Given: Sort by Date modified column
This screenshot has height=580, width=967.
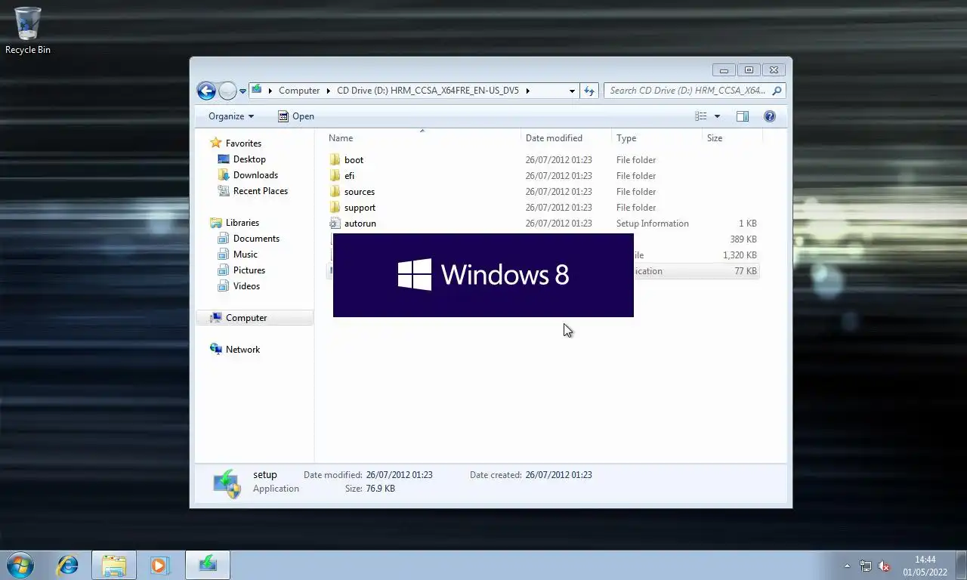Looking at the screenshot, I should point(567,138).
